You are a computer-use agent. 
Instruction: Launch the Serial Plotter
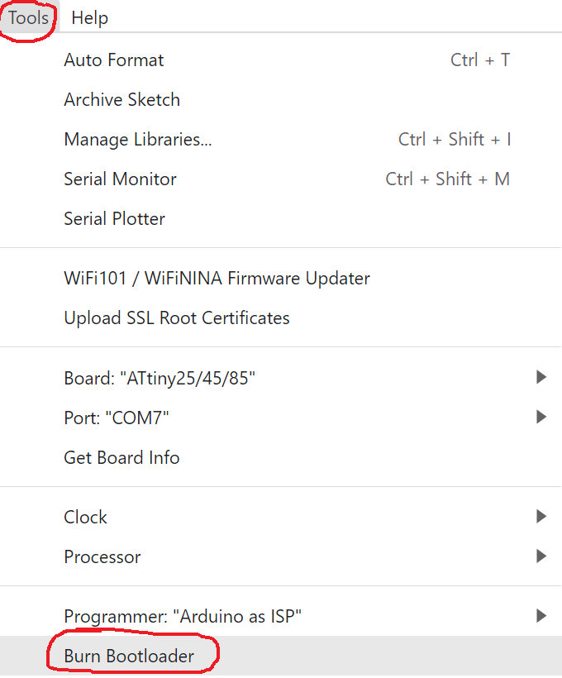(114, 219)
